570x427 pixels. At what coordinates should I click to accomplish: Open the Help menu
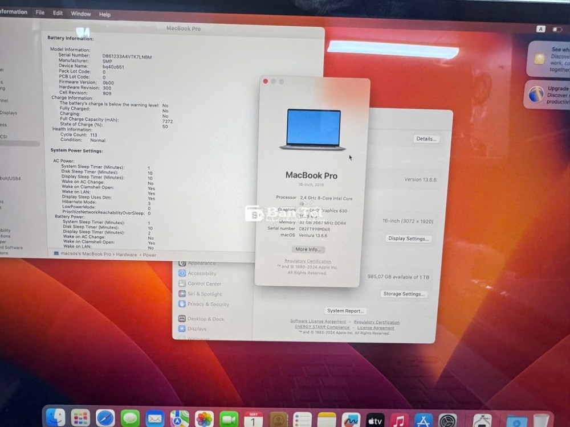click(105, 15)
